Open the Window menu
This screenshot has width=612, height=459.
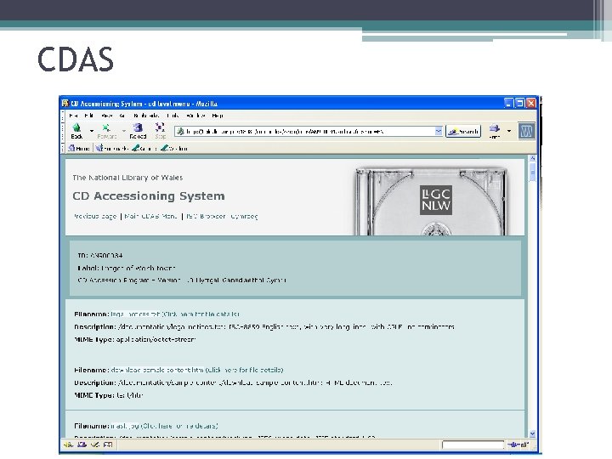coord(196,116)
